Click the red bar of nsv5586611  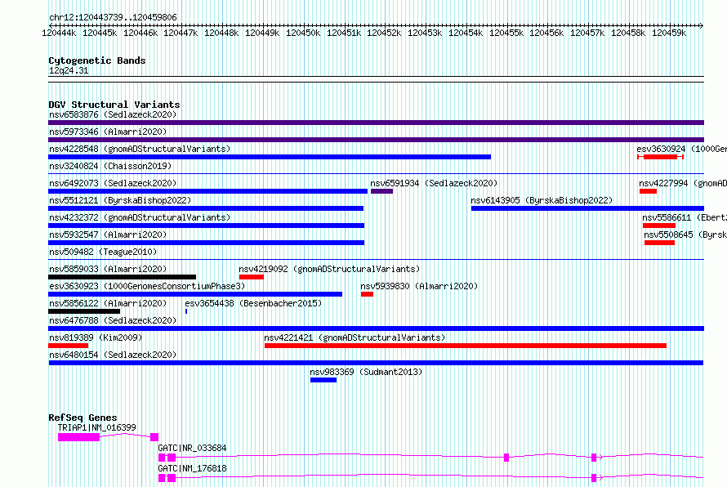coord(659,226)
